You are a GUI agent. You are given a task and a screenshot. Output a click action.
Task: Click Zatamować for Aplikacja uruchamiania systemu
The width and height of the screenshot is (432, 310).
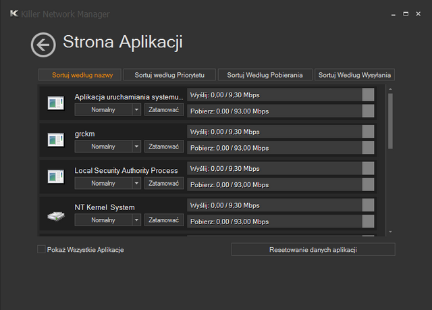pos(164,109)
